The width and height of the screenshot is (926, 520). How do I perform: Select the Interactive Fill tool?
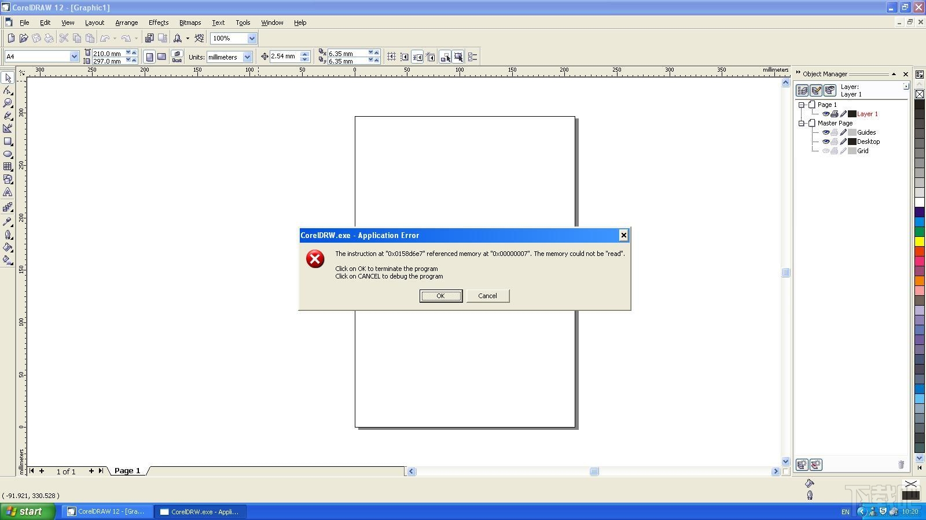coord(8,260)
